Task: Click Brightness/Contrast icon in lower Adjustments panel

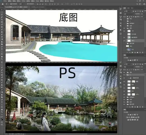Action: (128, 115)
